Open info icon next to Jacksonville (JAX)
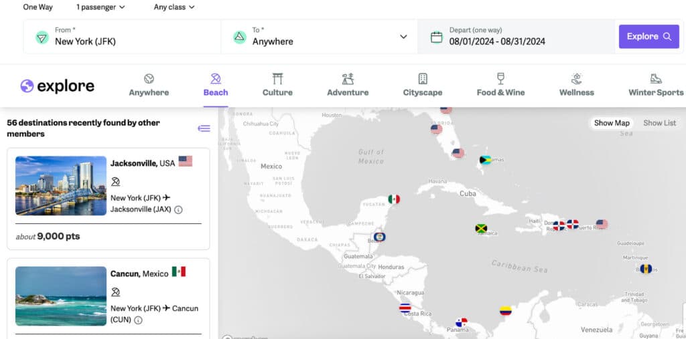This screenshot has width=686, height=339. click(x=178, y=209)
